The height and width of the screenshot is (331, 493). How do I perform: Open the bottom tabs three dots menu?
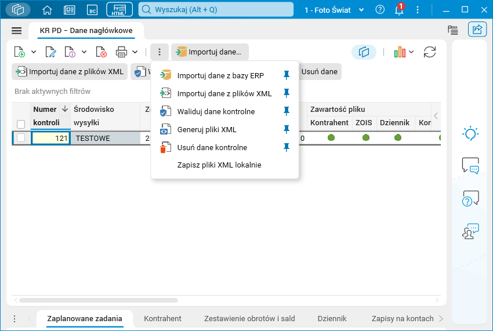14,319
